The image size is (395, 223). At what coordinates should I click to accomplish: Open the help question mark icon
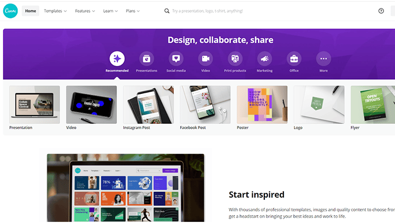381,11
